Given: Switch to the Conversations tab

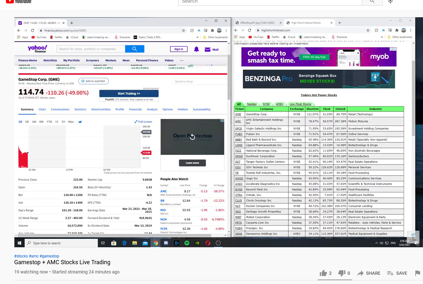Looking at the screenshot, I should (x=60, y=109).
